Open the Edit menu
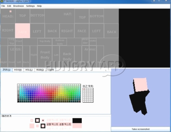171x132 pixels. (x=9, y=6)
